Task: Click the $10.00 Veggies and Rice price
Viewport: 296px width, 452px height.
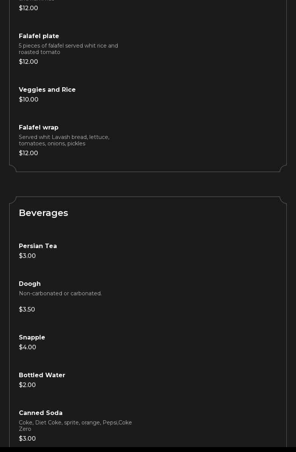Action: coord(29,100)
